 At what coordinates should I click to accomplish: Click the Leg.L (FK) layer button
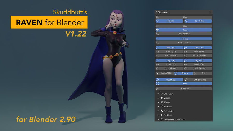pyautogui.click(x=169, y=64)
